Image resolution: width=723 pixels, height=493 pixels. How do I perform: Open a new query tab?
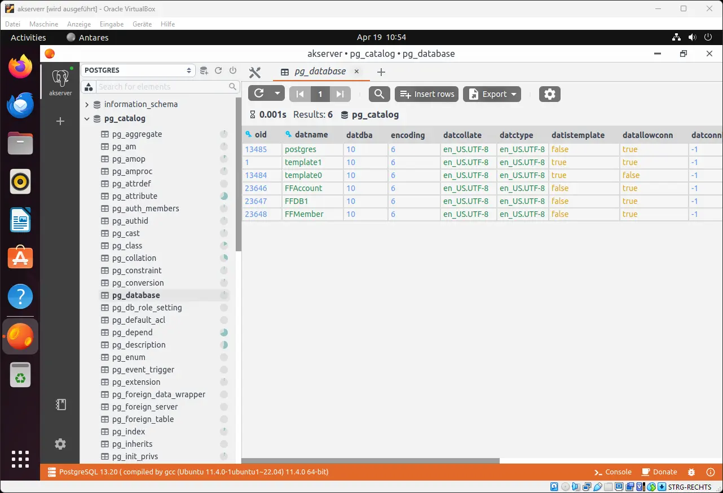[381, 72]
